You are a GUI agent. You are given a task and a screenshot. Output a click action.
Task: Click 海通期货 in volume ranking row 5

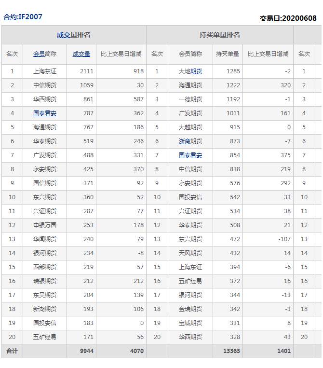45,127
